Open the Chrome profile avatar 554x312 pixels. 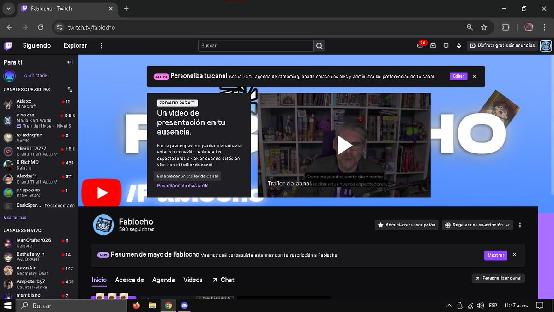click(x=529, y=27)
